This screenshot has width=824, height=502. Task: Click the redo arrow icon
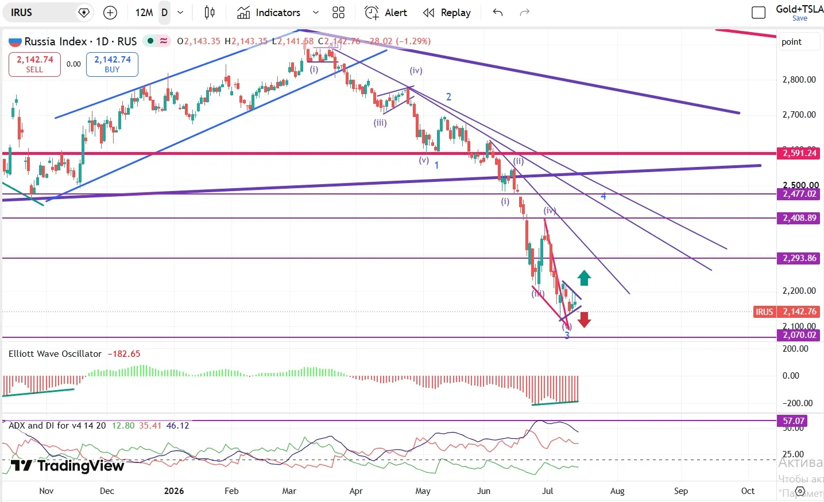[x=524, y=13]
